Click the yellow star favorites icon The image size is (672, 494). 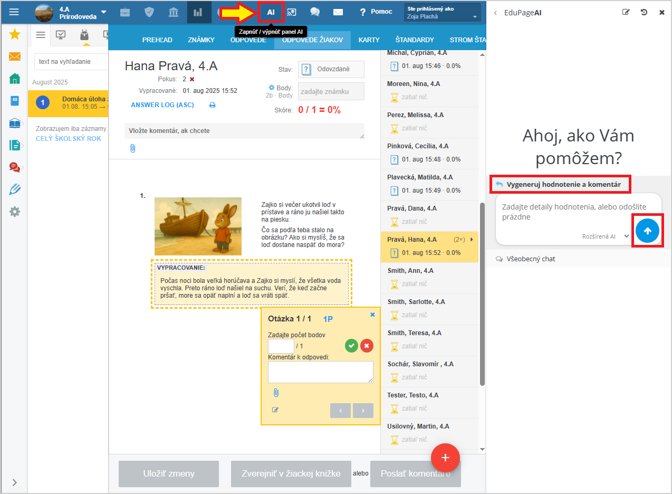(15, 34)
